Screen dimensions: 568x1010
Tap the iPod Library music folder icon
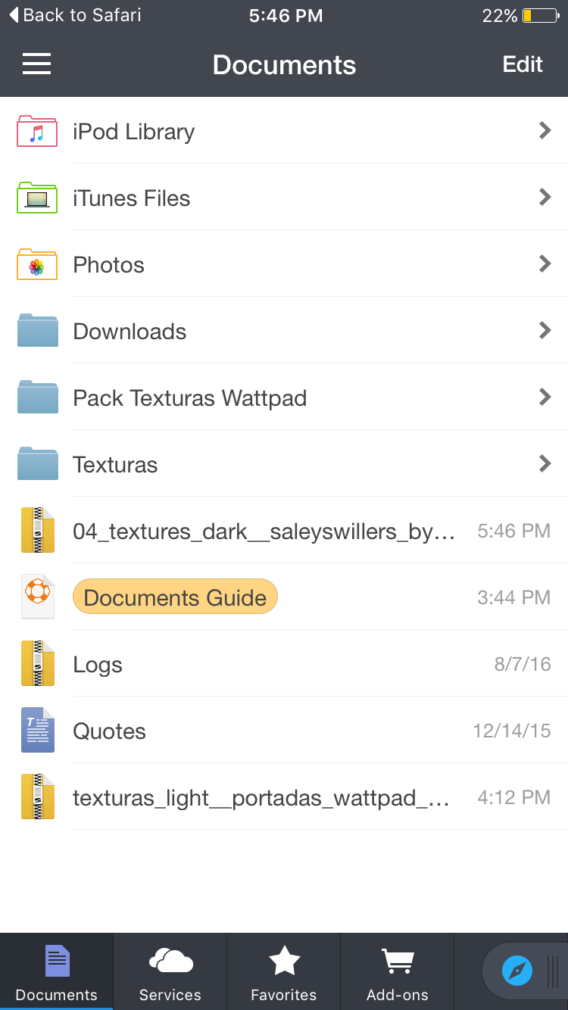(37, 132)
